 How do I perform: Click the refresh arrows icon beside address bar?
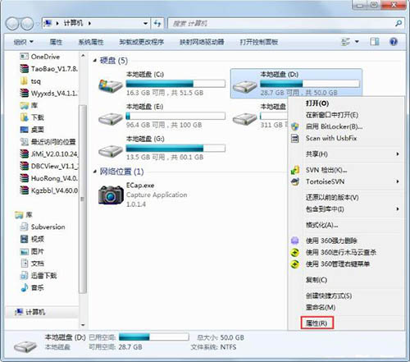point(157,24)
